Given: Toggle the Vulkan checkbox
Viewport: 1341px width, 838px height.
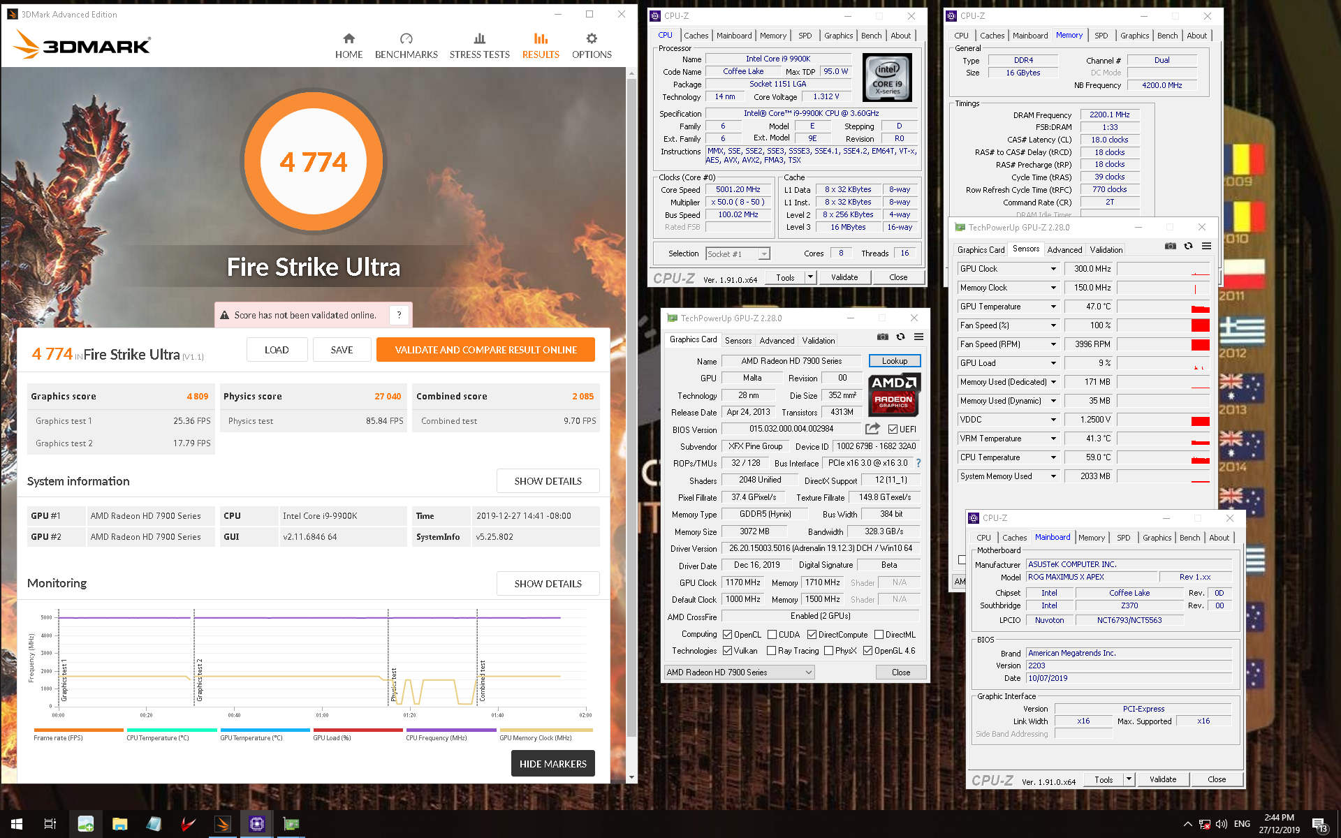Looking at the screenshot, I should click(728, 651).
